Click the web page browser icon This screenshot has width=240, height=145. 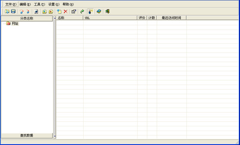coord(36,12)
